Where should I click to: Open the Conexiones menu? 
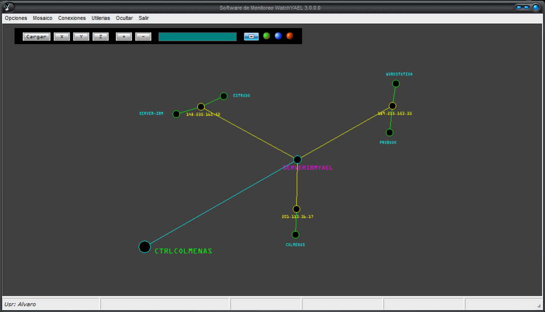72,18
